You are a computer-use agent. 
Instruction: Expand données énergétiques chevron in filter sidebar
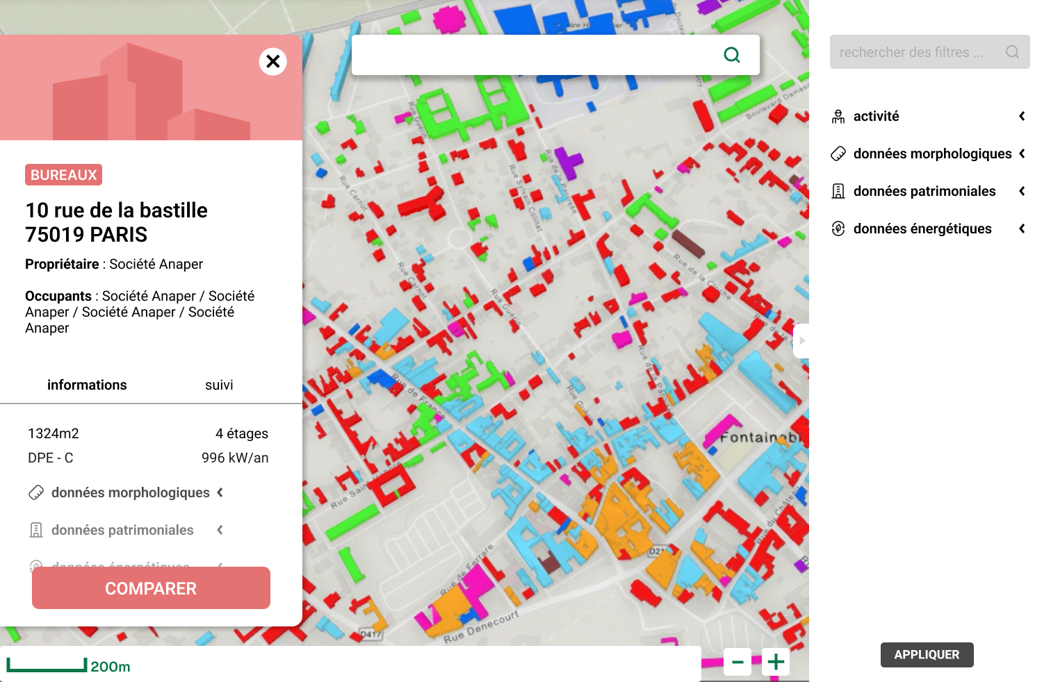click(x=1022, y=229)
